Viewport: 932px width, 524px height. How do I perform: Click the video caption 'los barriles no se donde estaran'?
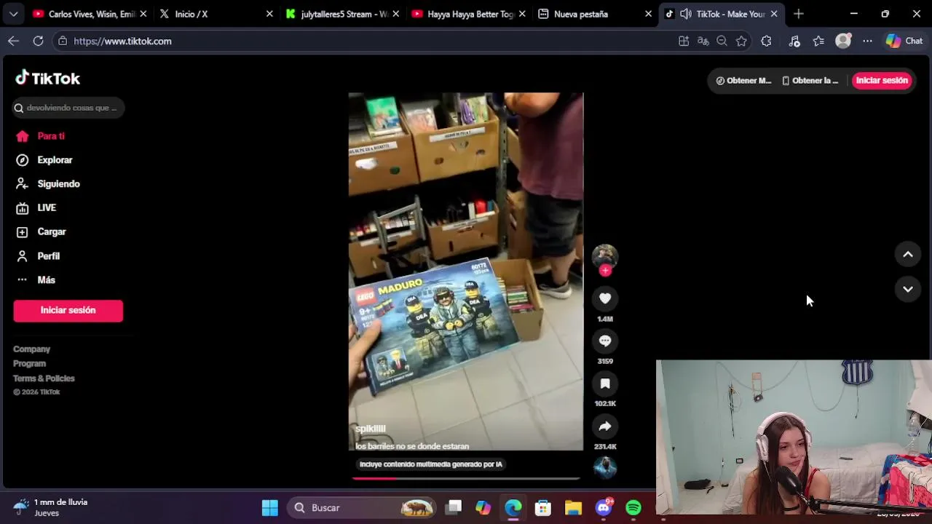tap(412, 446)
